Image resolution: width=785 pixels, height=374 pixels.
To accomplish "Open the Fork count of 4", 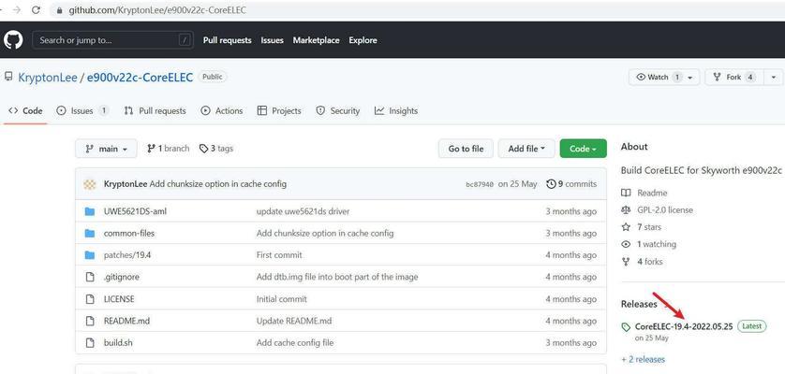I will click(x=749, y=77).
